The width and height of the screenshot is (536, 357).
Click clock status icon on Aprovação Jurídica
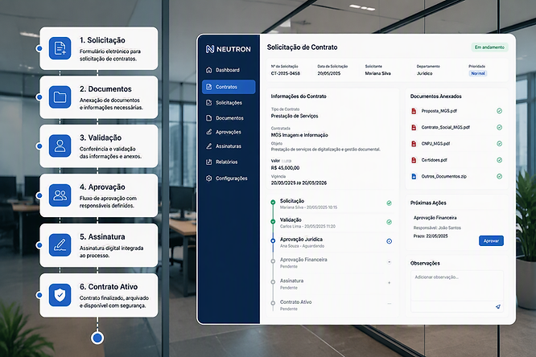pyautogui.click(x=389, y=241)
